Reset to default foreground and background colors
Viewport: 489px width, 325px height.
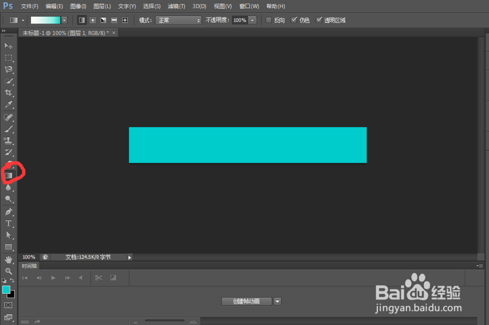4,281
